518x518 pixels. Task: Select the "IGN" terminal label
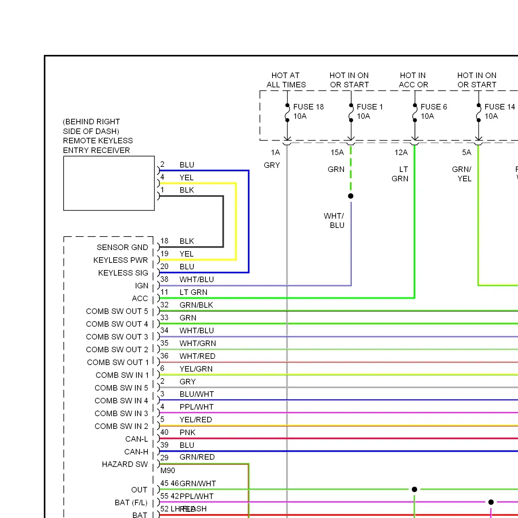pyautogui.click(x=142, y=286)
